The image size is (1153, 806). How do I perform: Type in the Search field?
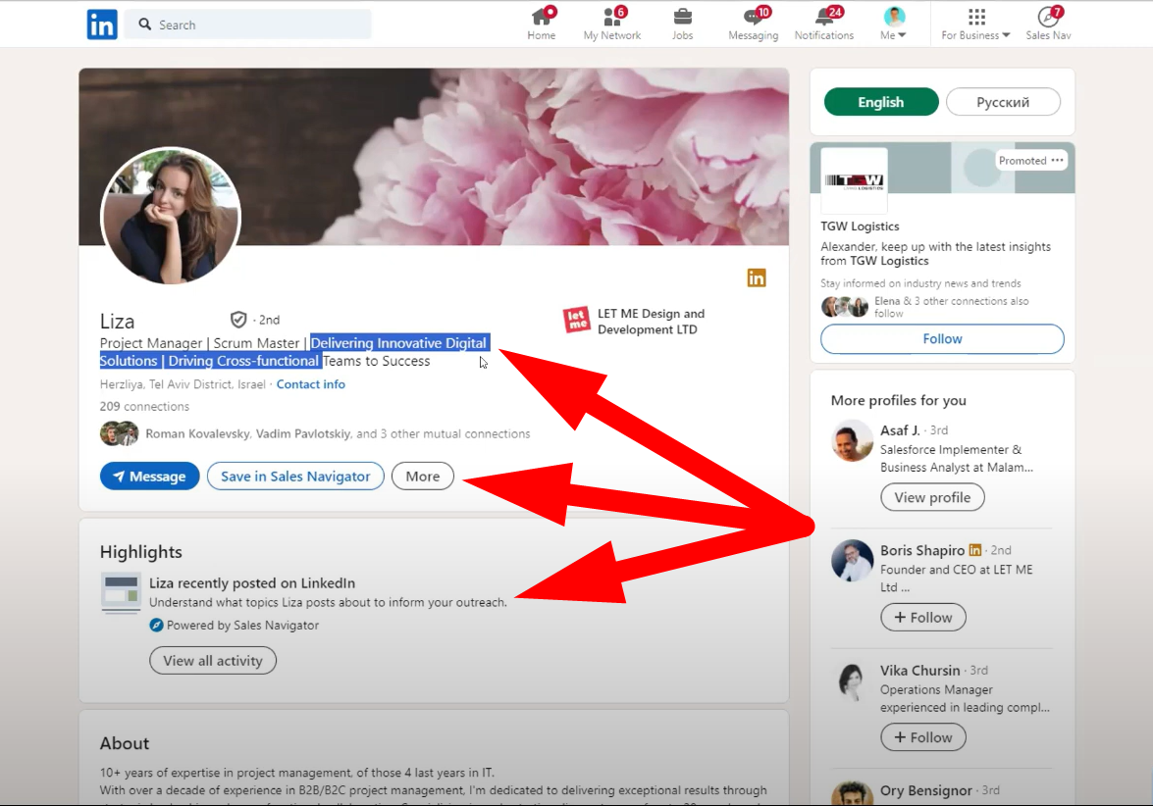click(248, 25)
